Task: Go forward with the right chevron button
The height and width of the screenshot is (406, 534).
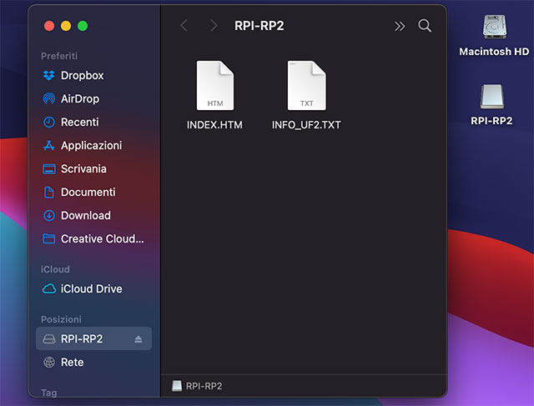Action: (x=214, y=26)
